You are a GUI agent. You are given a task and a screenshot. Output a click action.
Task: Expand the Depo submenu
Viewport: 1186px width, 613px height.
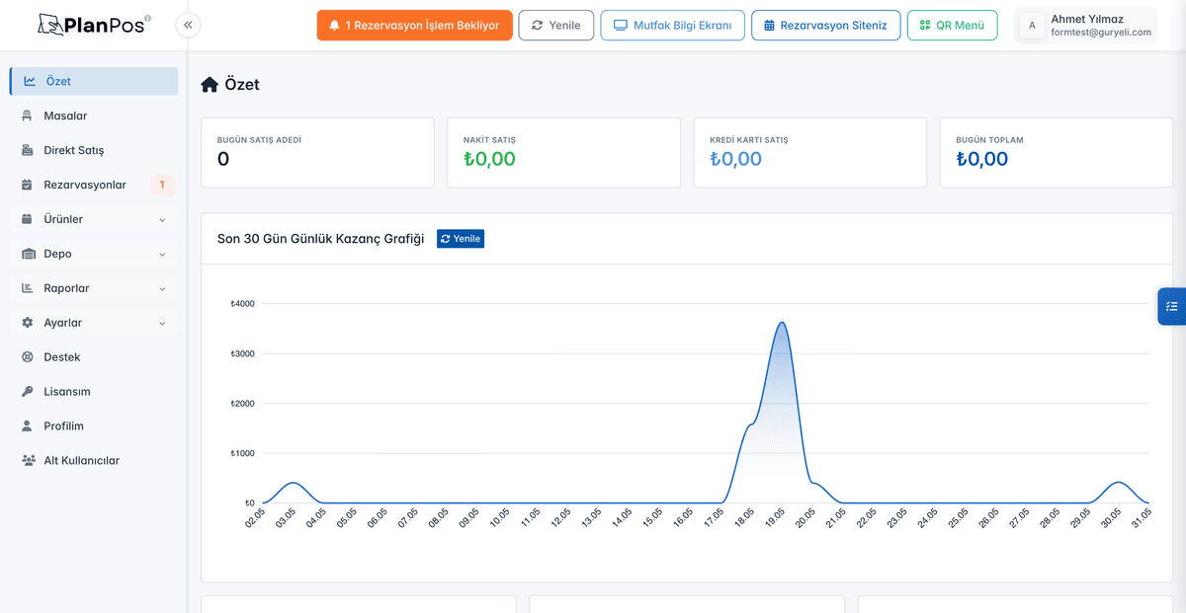pyautogui.click(x=94, y=254)
